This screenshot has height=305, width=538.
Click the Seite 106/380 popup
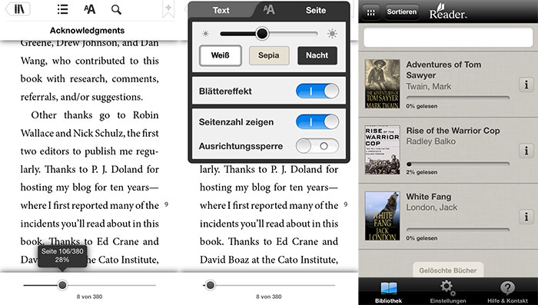point(62,256)
